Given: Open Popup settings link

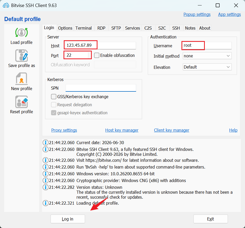Looking at the screenshot, I should pyautogui.click(x=197, y=14).
